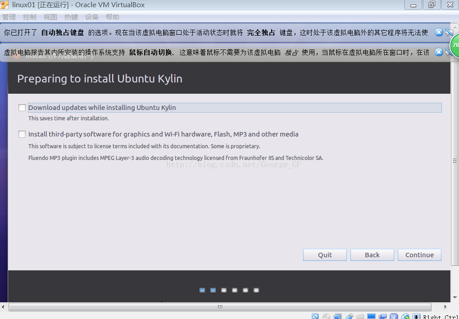Click the VirtualBox title bar app icon
The height and width of the screenshot is (319, 459).
[x=5, y=5]
